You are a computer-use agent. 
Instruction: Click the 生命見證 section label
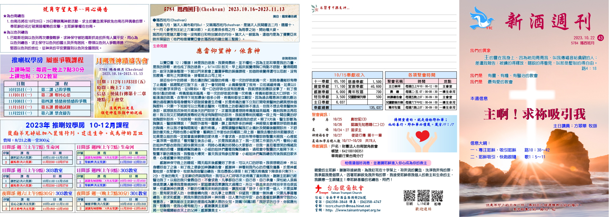tap(160, 46)
